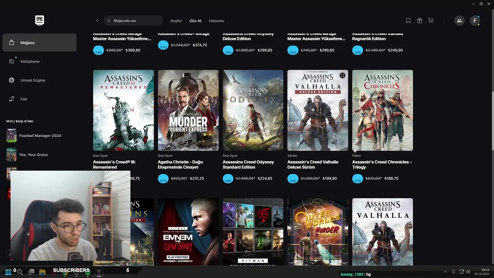Screen dimensions: 494x278
Task: Open Assassin's Creed Valhalla Deluxe Edition cover
Action: tap(318, 110)
